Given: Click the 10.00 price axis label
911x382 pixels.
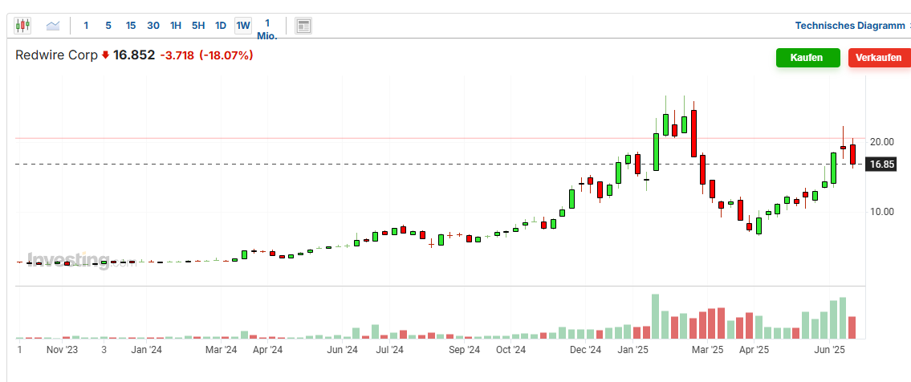Looking at the screenshot, I should click(x=882, y=212).
